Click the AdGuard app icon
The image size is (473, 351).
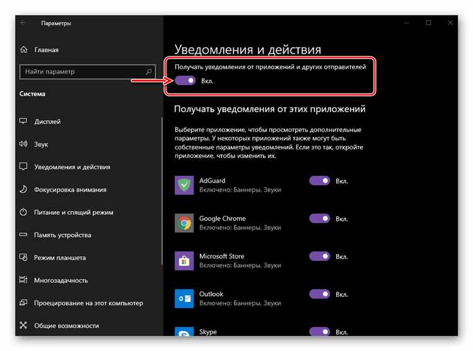point(185,185)
